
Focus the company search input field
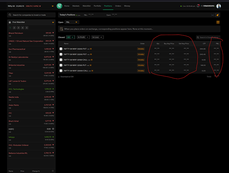coord(31,15)
